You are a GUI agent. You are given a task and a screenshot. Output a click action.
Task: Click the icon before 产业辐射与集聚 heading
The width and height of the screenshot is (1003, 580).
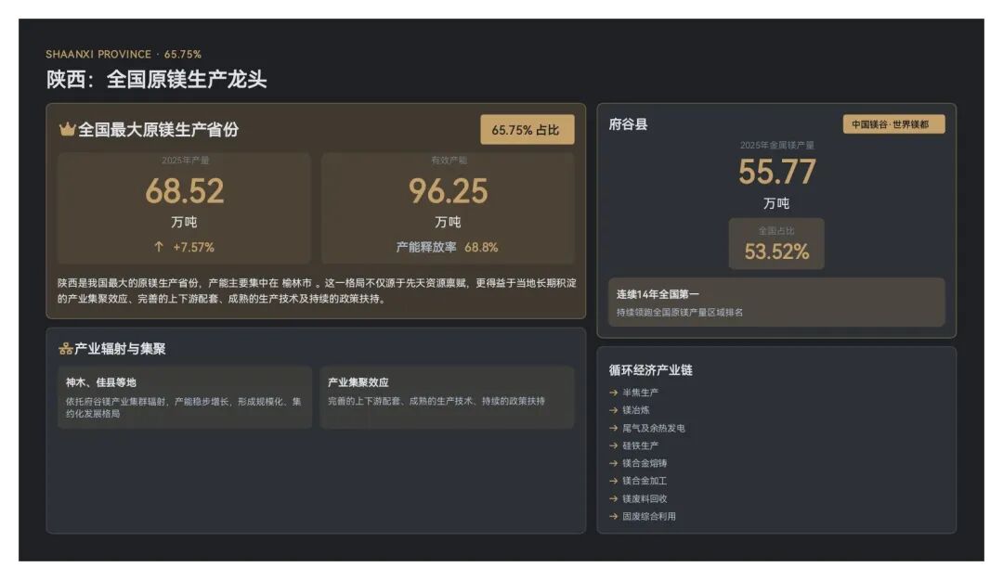coord(66,350)
